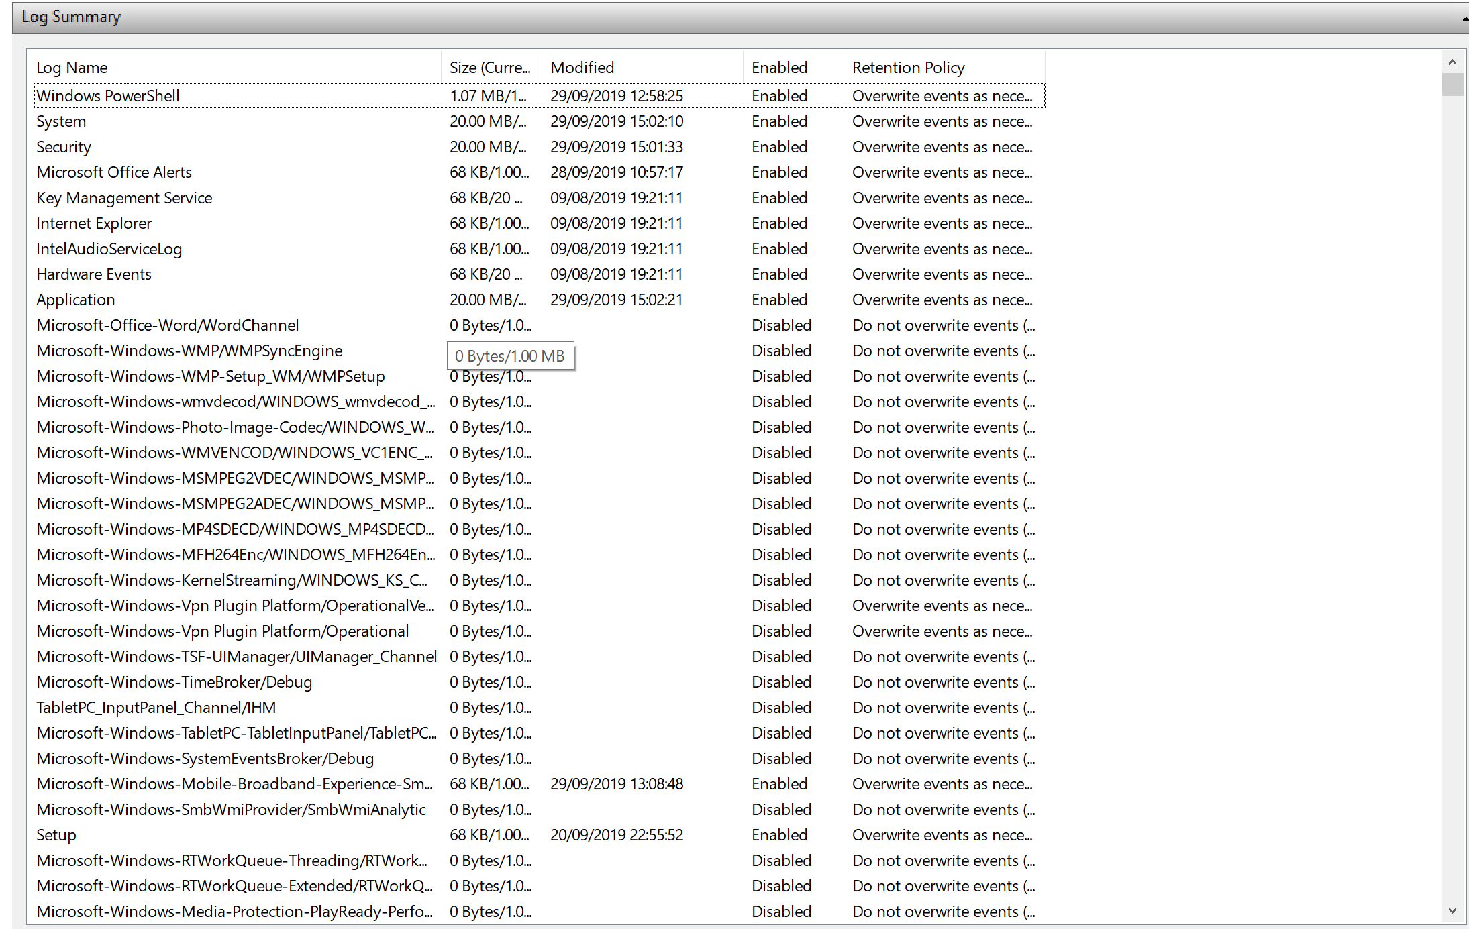The width and height of the screenshot is (1469, 929).
Task: Click the vertical scrollbar thumb
Action: [x=1452, y=85]
